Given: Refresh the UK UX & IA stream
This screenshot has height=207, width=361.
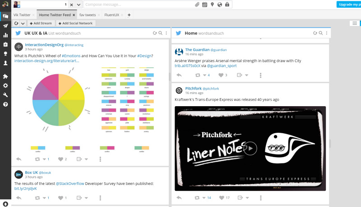Looking at the screenshot, I should 155,33.
